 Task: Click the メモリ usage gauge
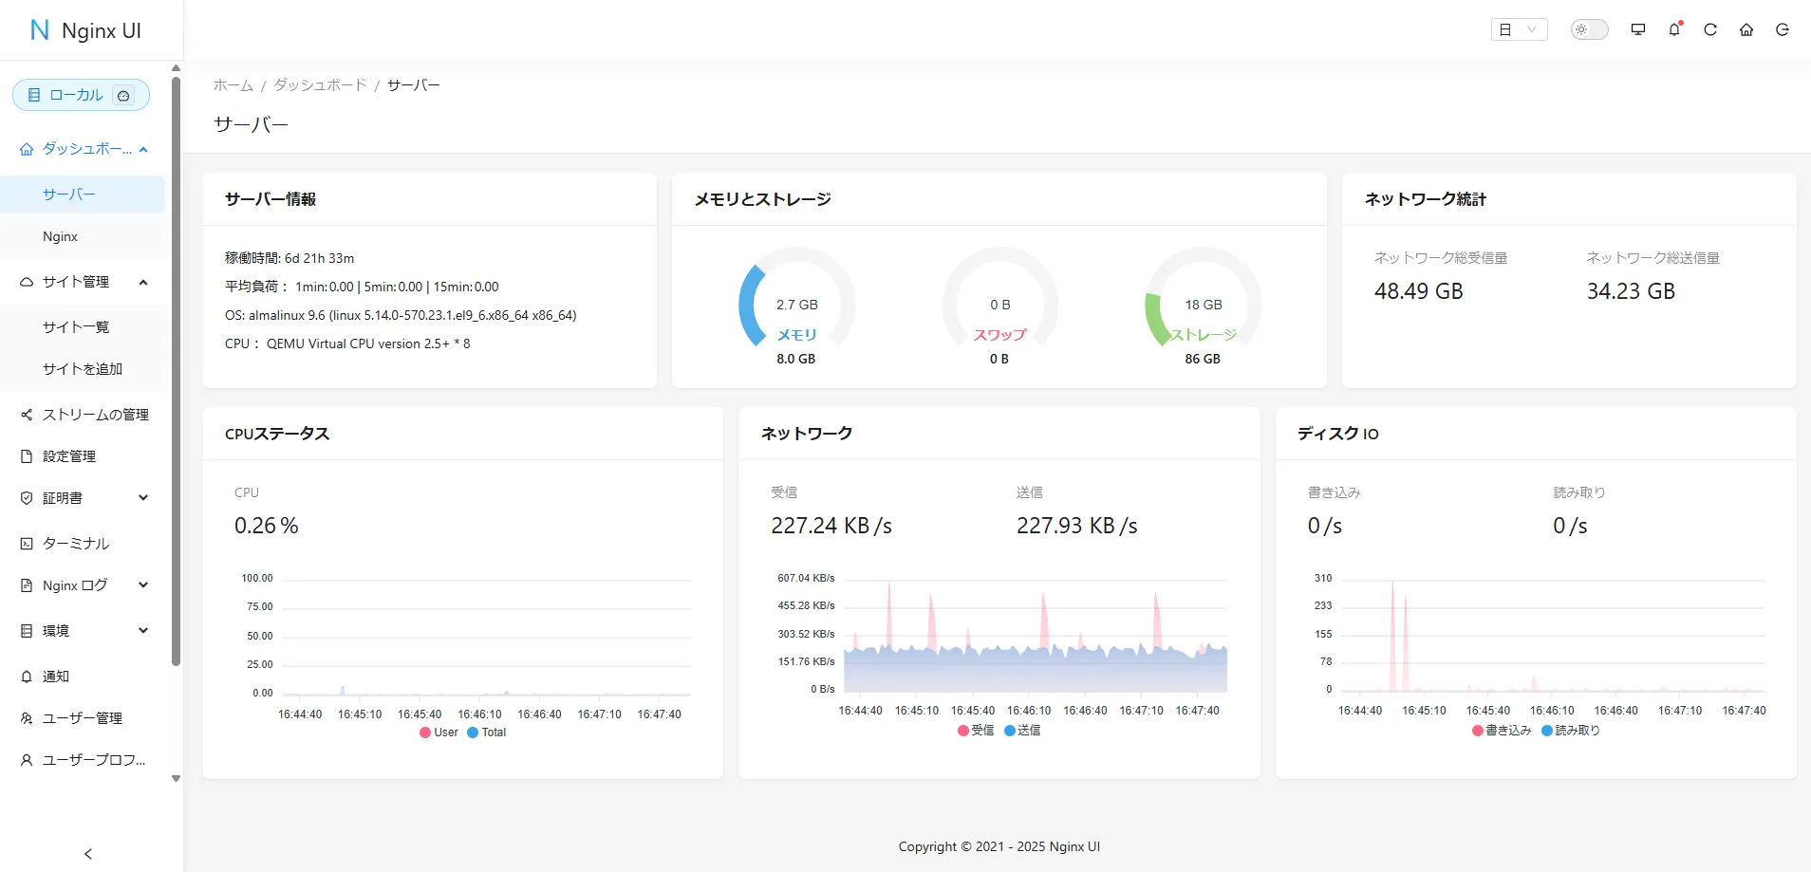coord(797,306)
